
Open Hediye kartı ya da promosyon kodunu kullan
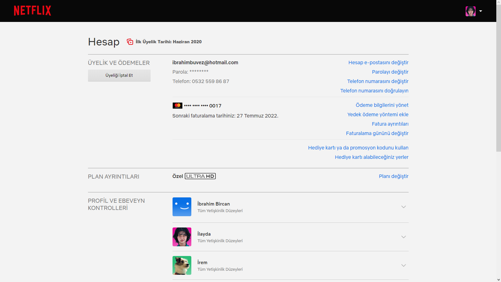[x=358, y=148]
